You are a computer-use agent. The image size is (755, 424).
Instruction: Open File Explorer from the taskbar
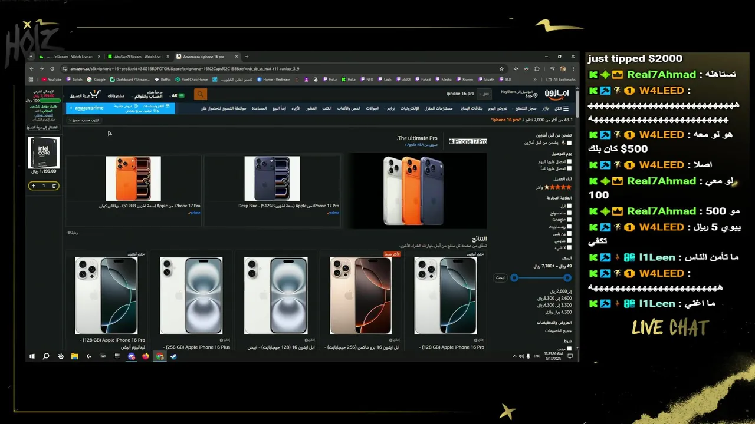point(75,356)
